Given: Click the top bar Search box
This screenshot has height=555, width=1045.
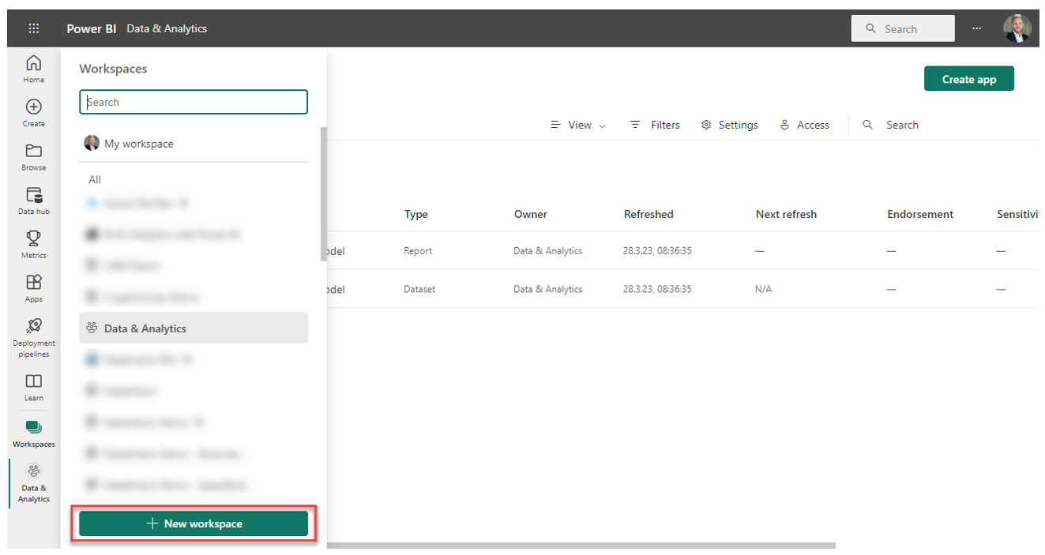Looking at the screenshot, I should point(903,28).
